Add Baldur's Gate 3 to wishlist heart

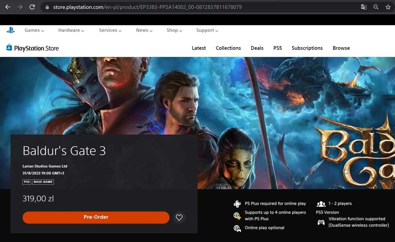click(179, 217)
